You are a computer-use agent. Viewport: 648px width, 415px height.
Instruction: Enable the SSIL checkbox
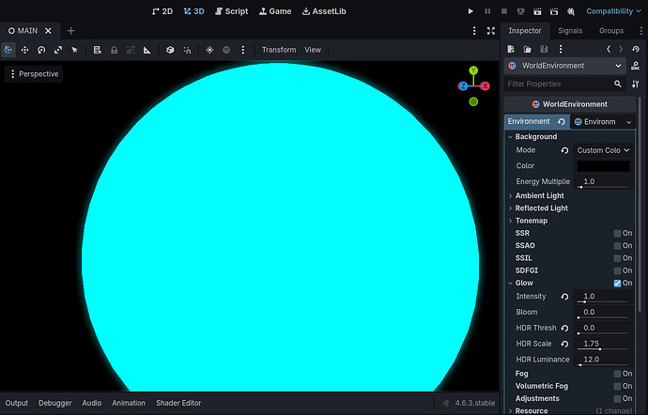click(x=617, y=258)
